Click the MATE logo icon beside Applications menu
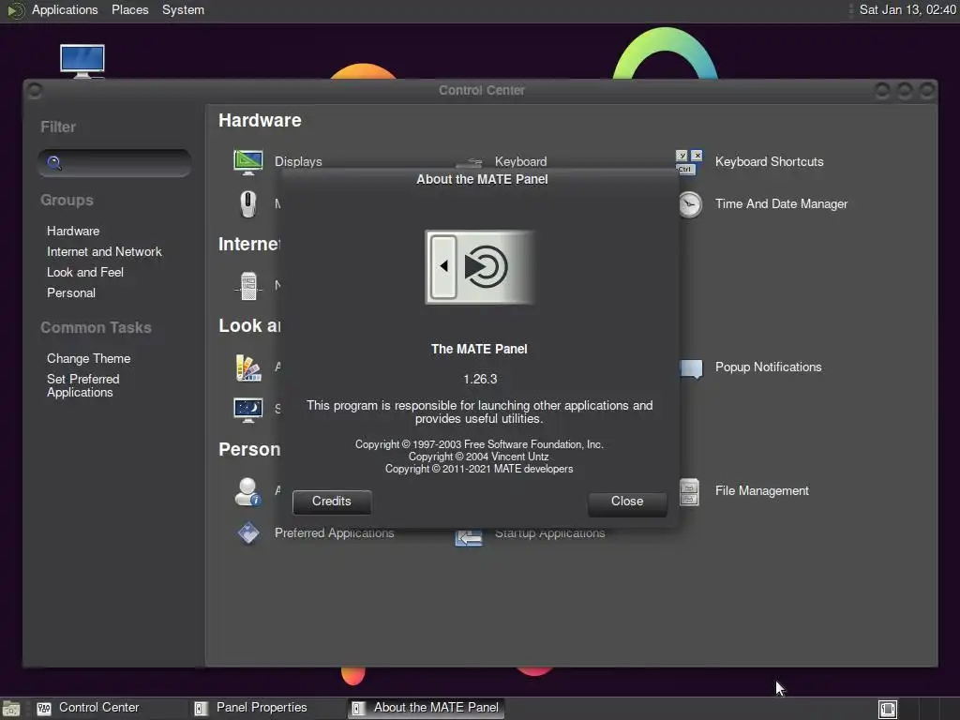The width and height of the screenshot is (960, 720). [x=15, y=10]
